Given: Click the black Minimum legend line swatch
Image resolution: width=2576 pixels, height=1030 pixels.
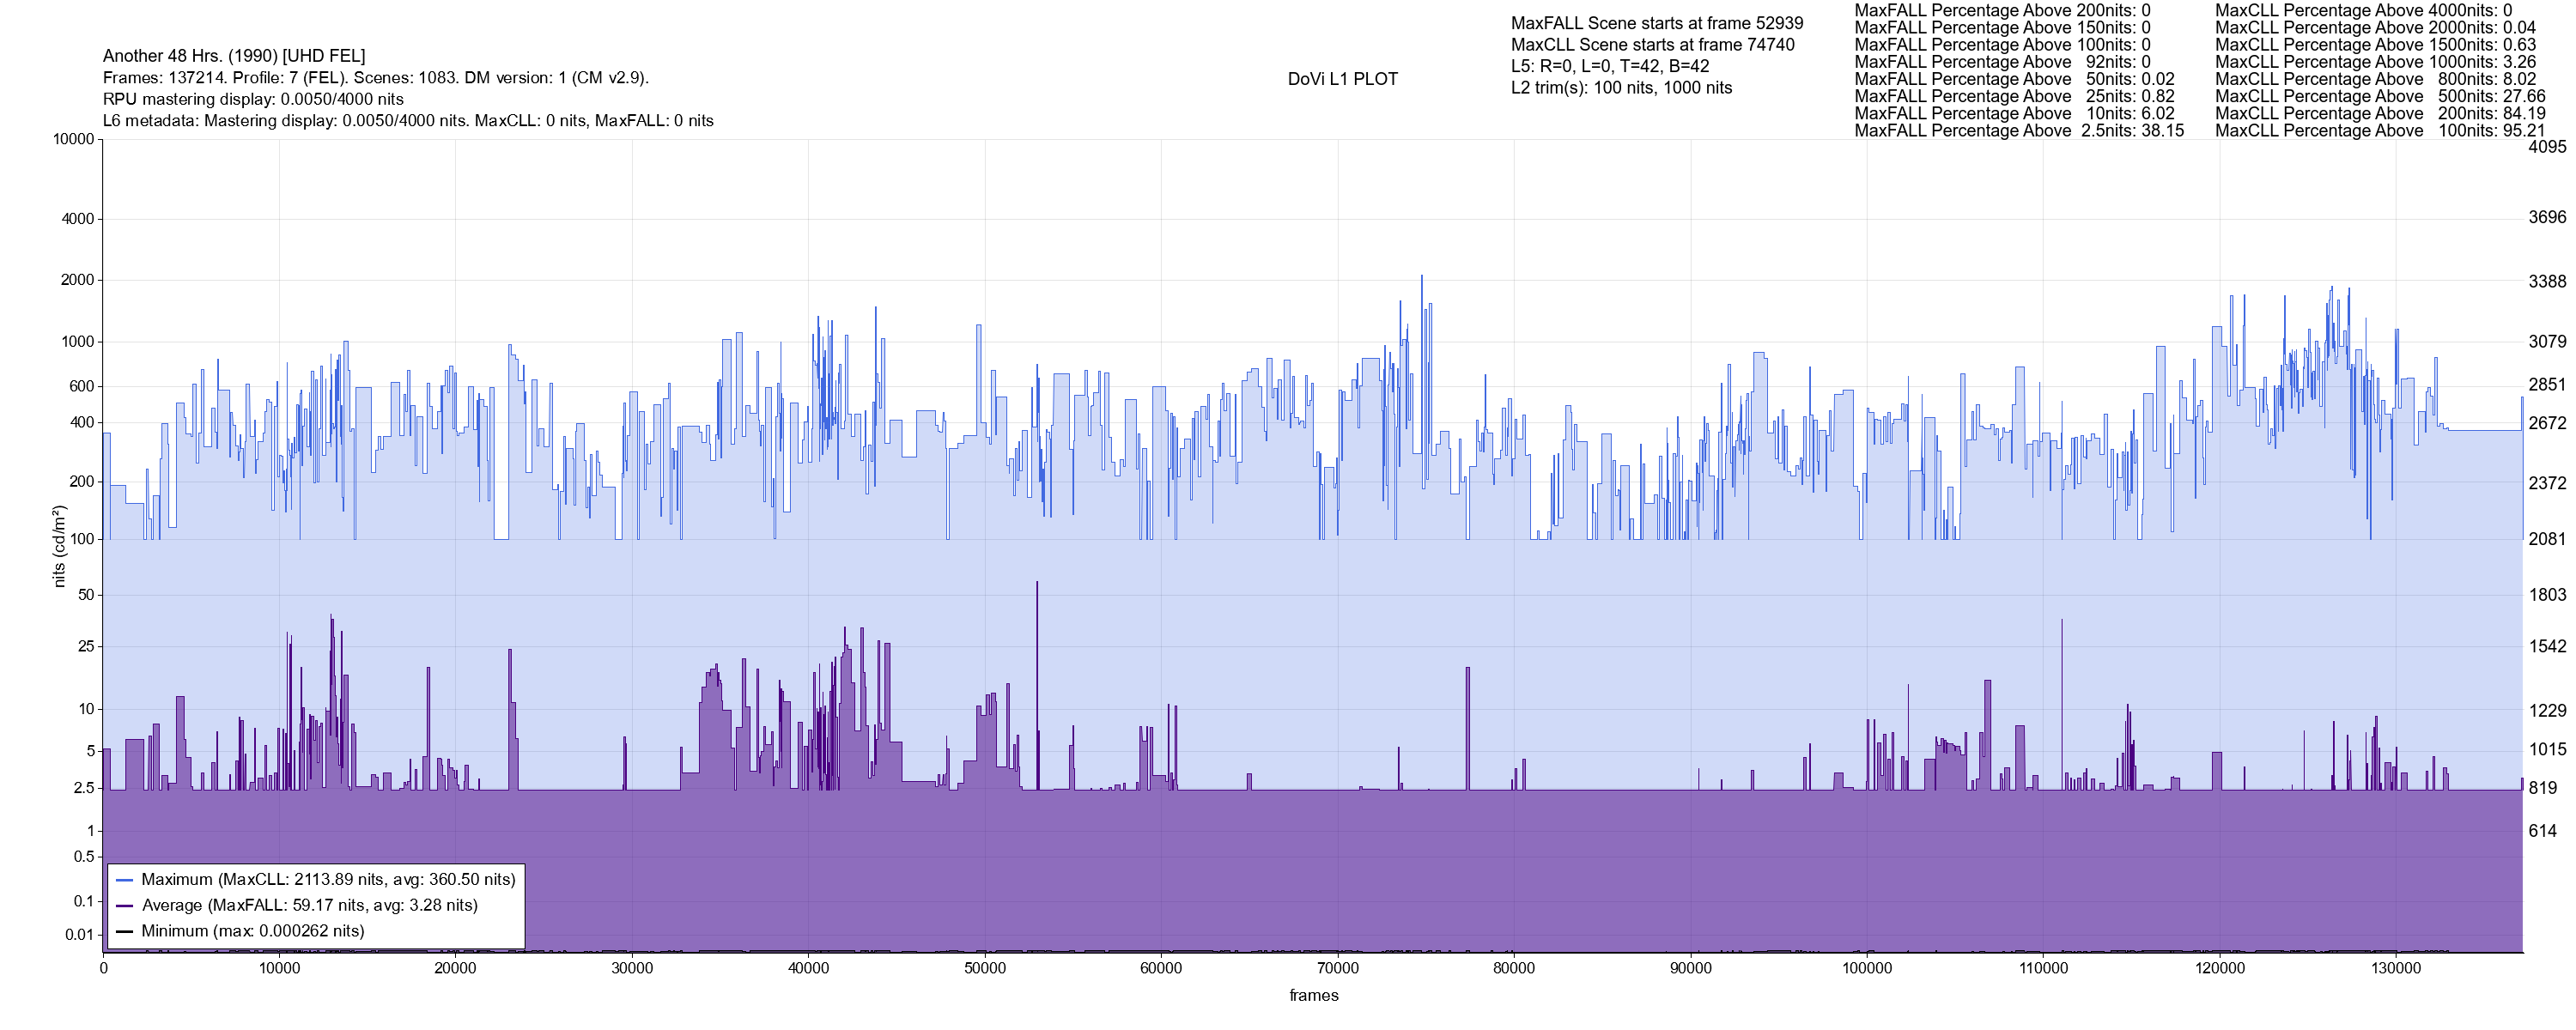Looking at the screenshot, I should 124,932.
